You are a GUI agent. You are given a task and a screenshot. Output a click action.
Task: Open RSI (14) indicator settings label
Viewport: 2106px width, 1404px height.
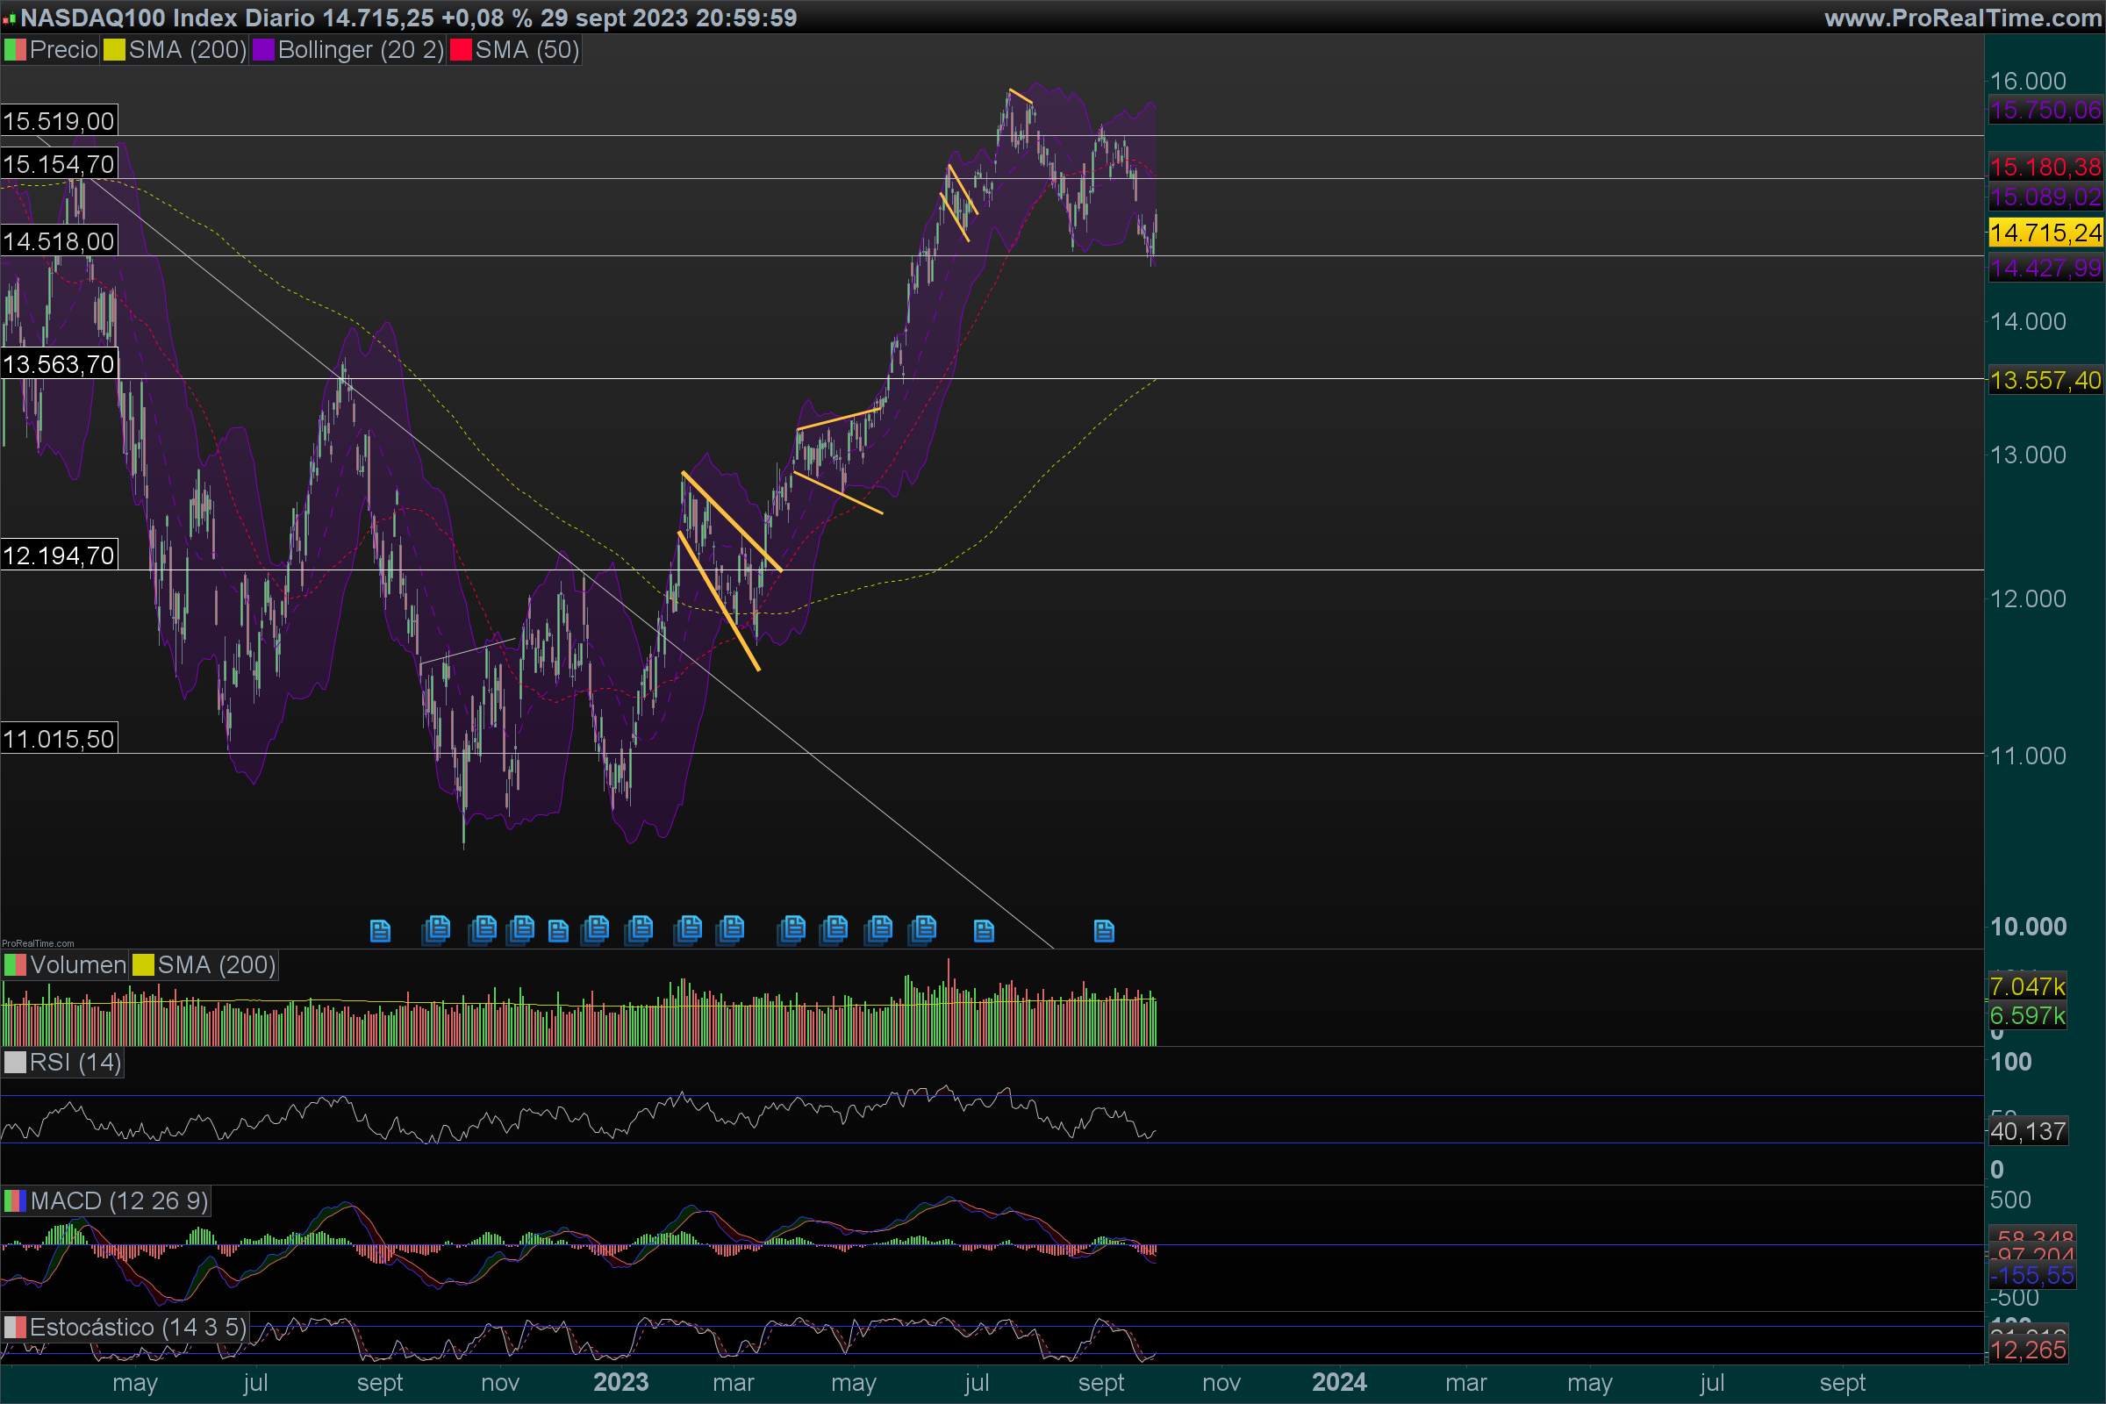click(x=75, y=1063)
